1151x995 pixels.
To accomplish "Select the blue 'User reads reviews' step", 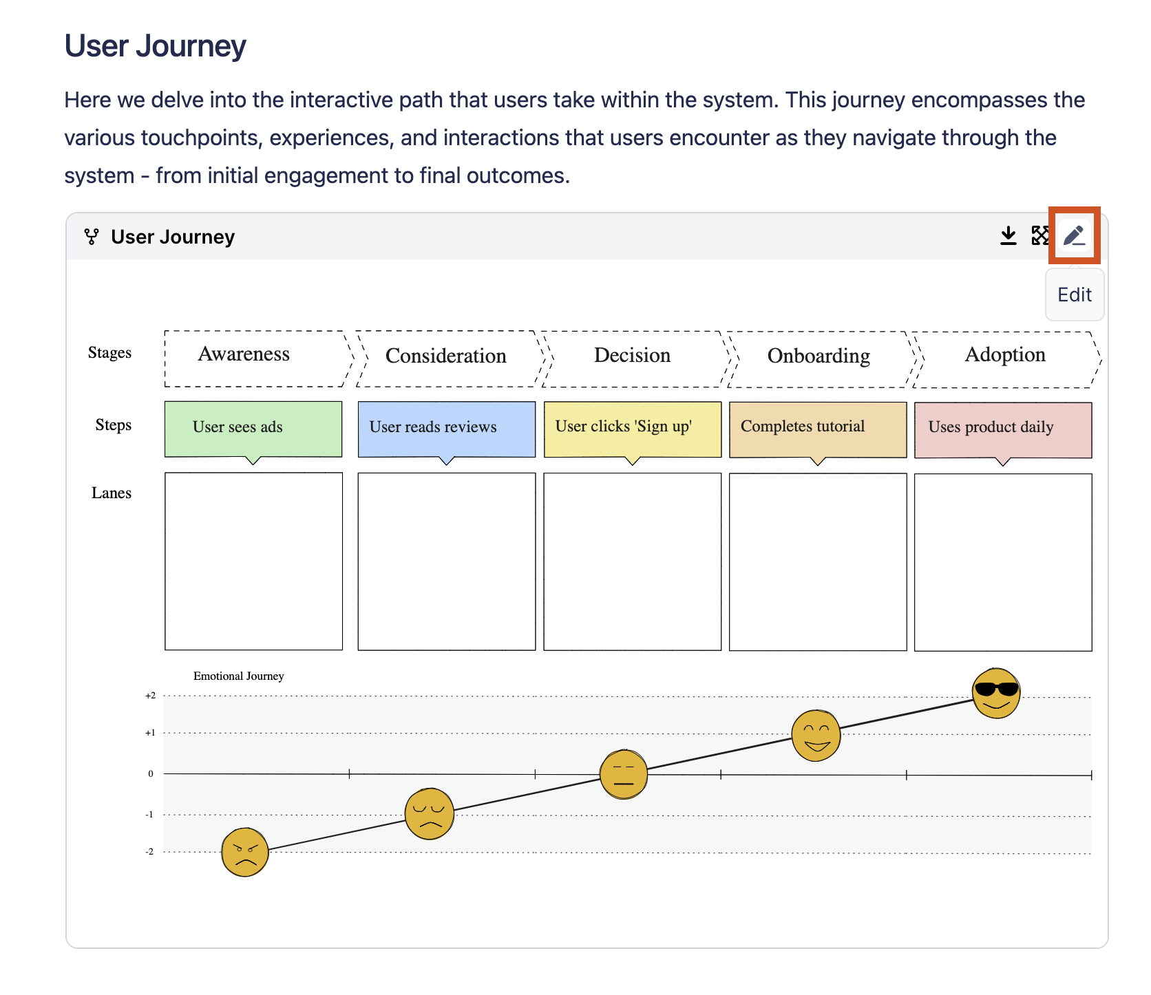I will pos(446,429).
